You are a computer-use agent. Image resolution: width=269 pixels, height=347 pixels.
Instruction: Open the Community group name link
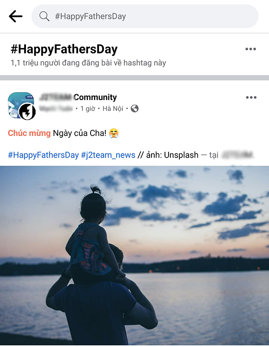click(78, 97)
